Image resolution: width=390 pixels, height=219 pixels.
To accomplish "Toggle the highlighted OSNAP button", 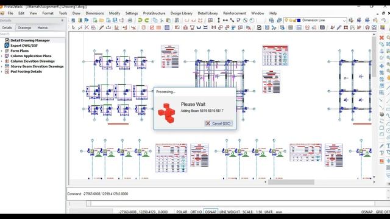I will click(x=211, y=212).
